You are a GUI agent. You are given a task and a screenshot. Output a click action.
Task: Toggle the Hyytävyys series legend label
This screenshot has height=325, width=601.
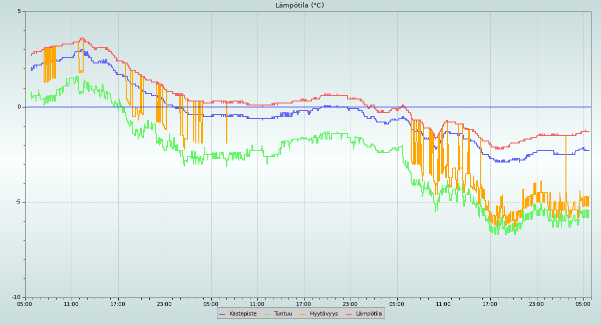coord(324,314)
